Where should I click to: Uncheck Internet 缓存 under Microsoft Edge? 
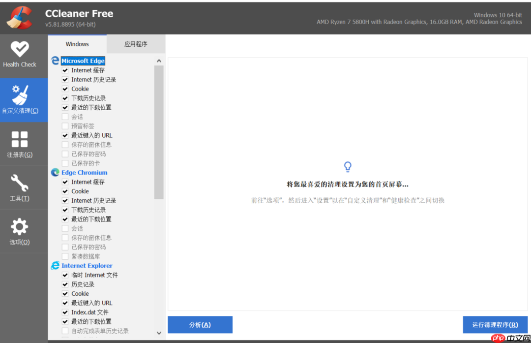click(65, 70)
